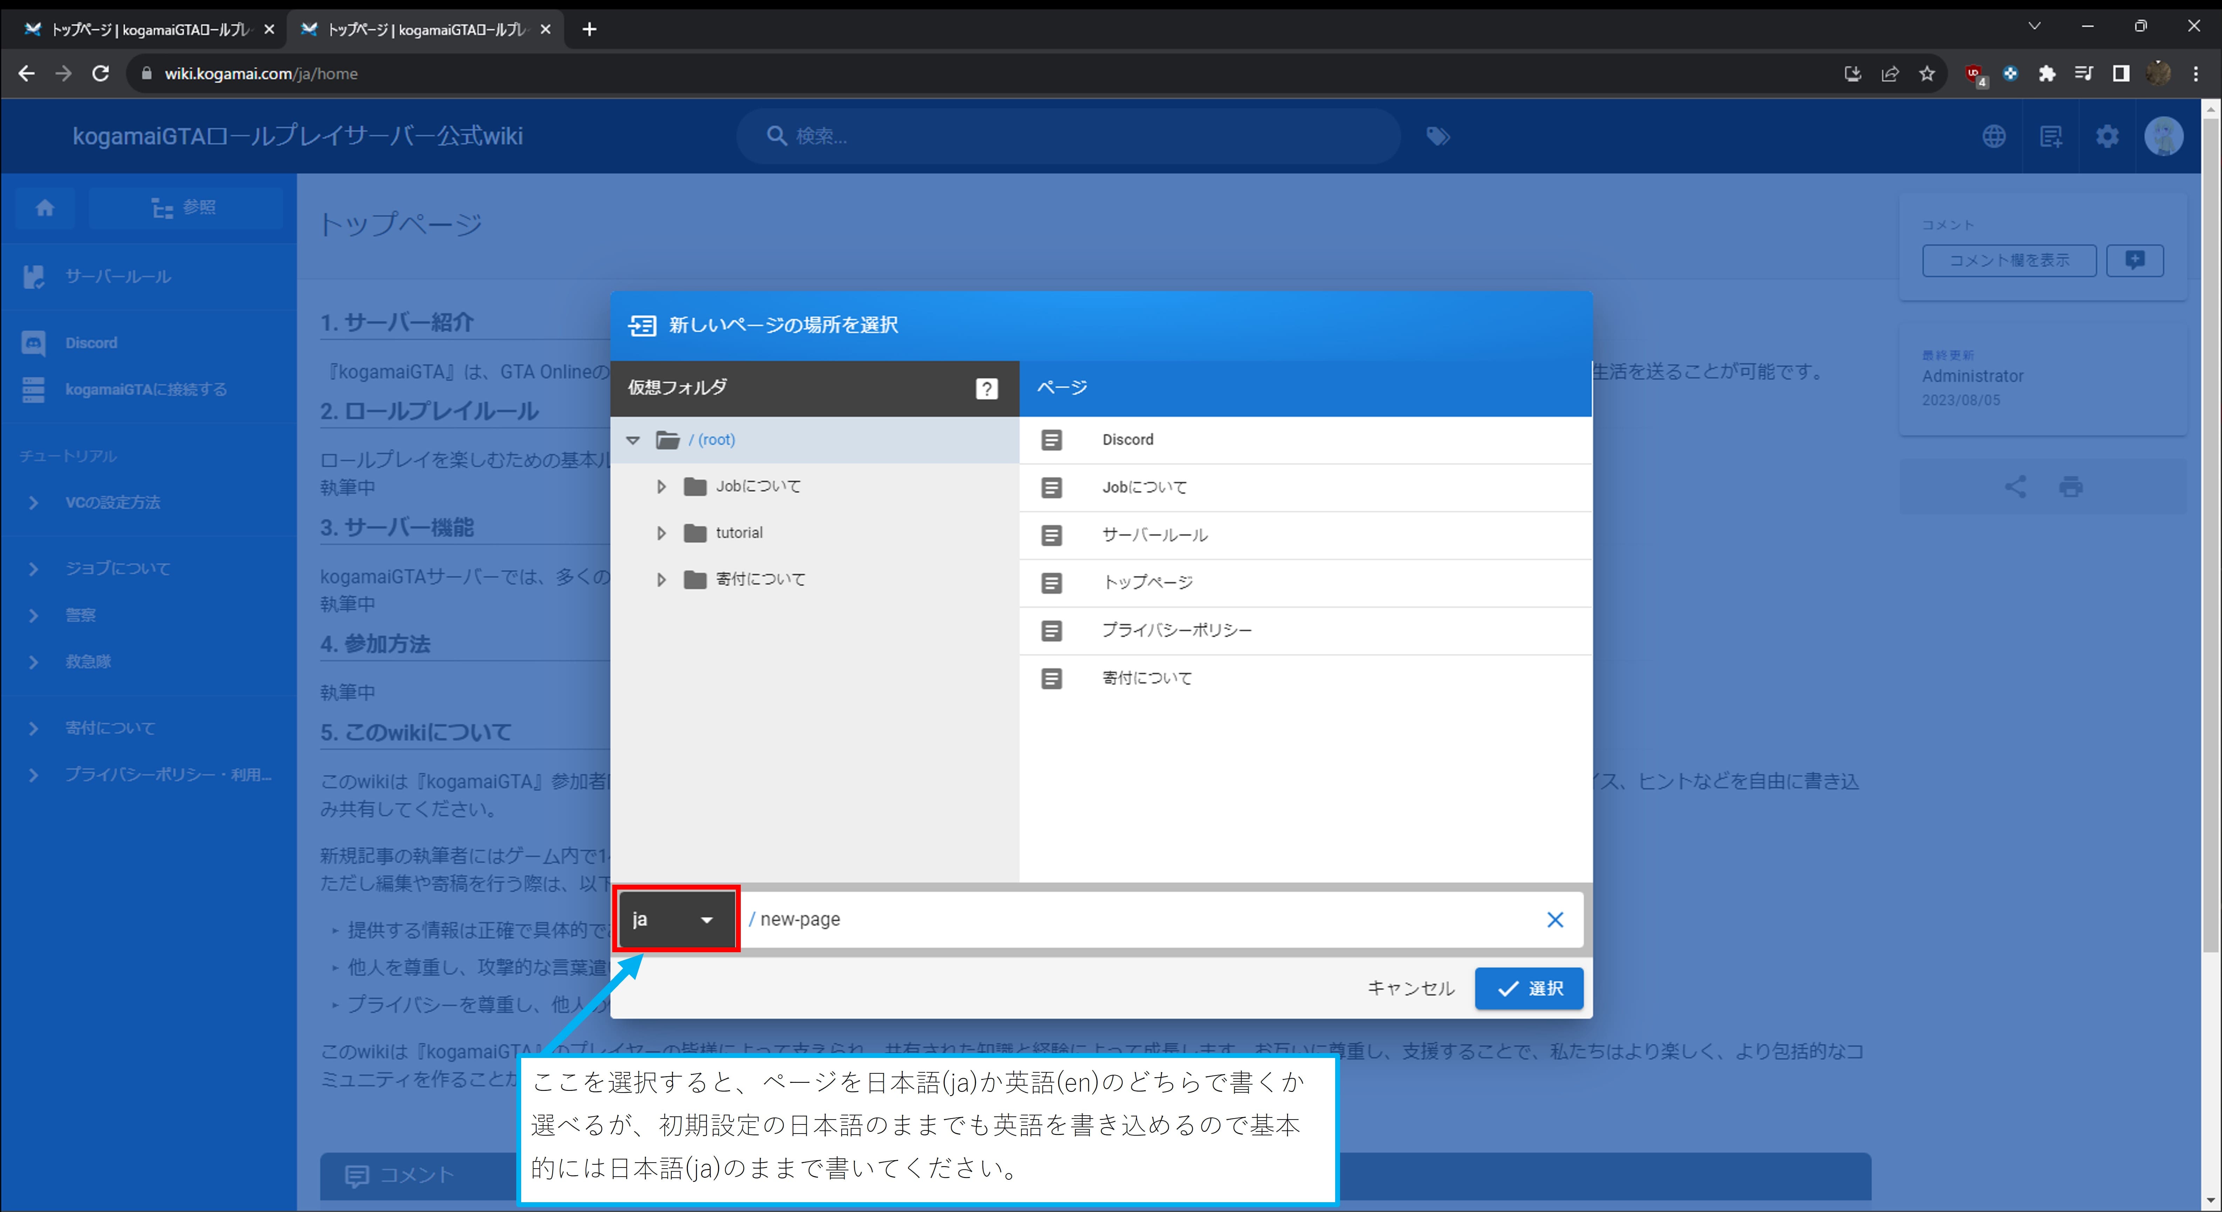Go forward in browser history
Viewport: 2222px width, 1212px height.
point(64,74)
